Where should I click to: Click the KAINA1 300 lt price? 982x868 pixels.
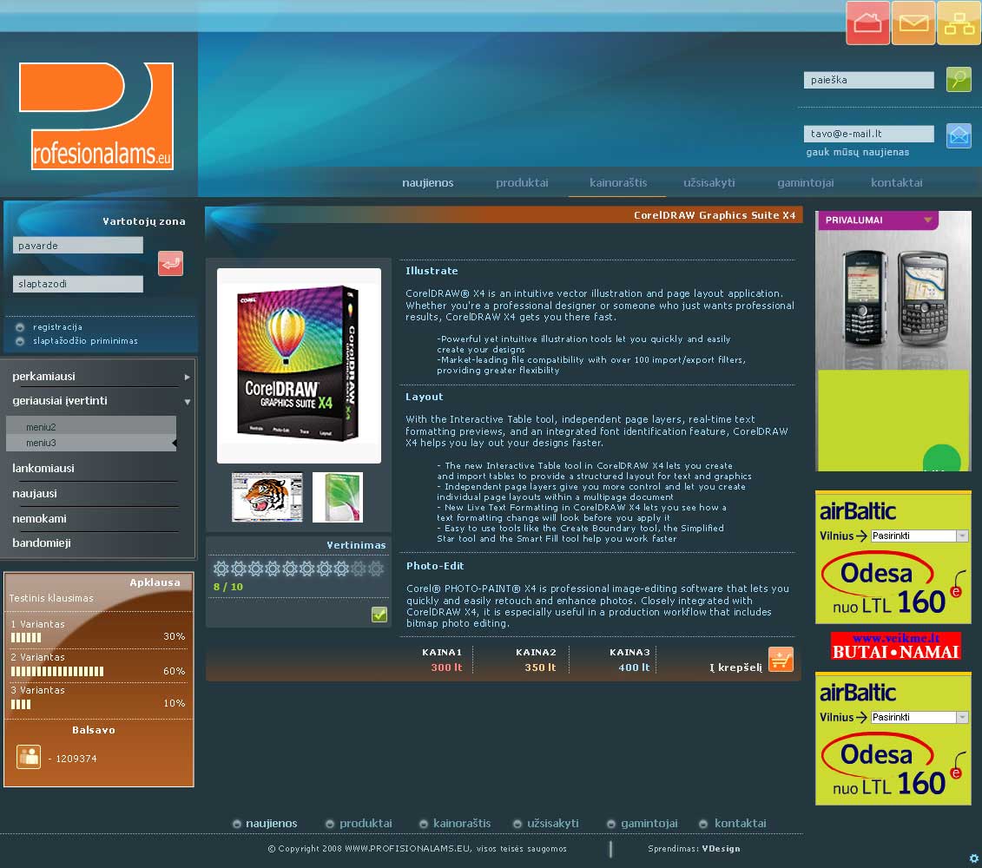click(x=446, y=667)
